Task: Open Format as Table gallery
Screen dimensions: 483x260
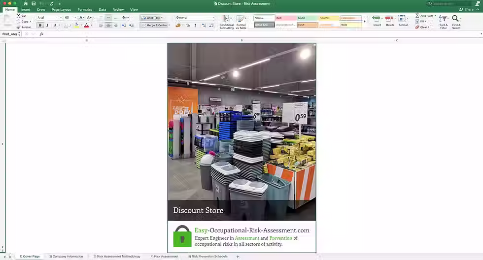Action: tap(241, 22)
